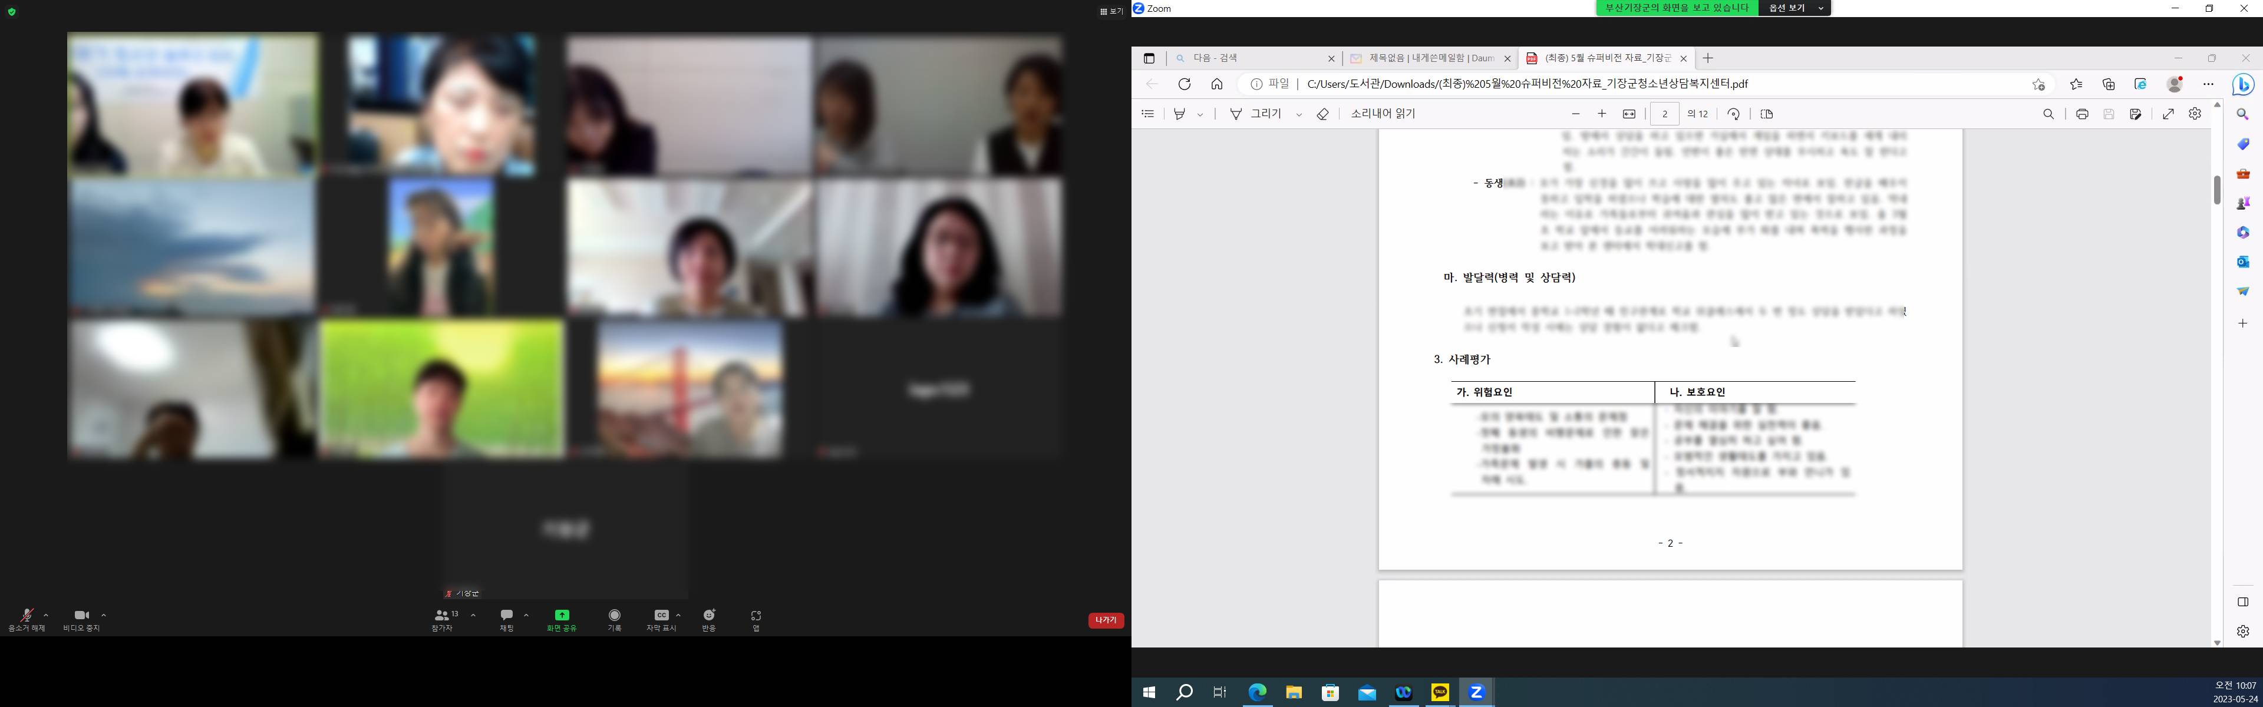Expand chat options arrow

point(526,615)
